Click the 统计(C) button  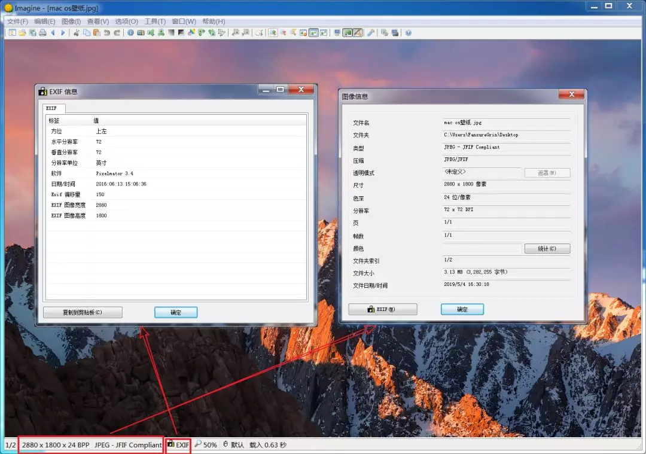547,248
